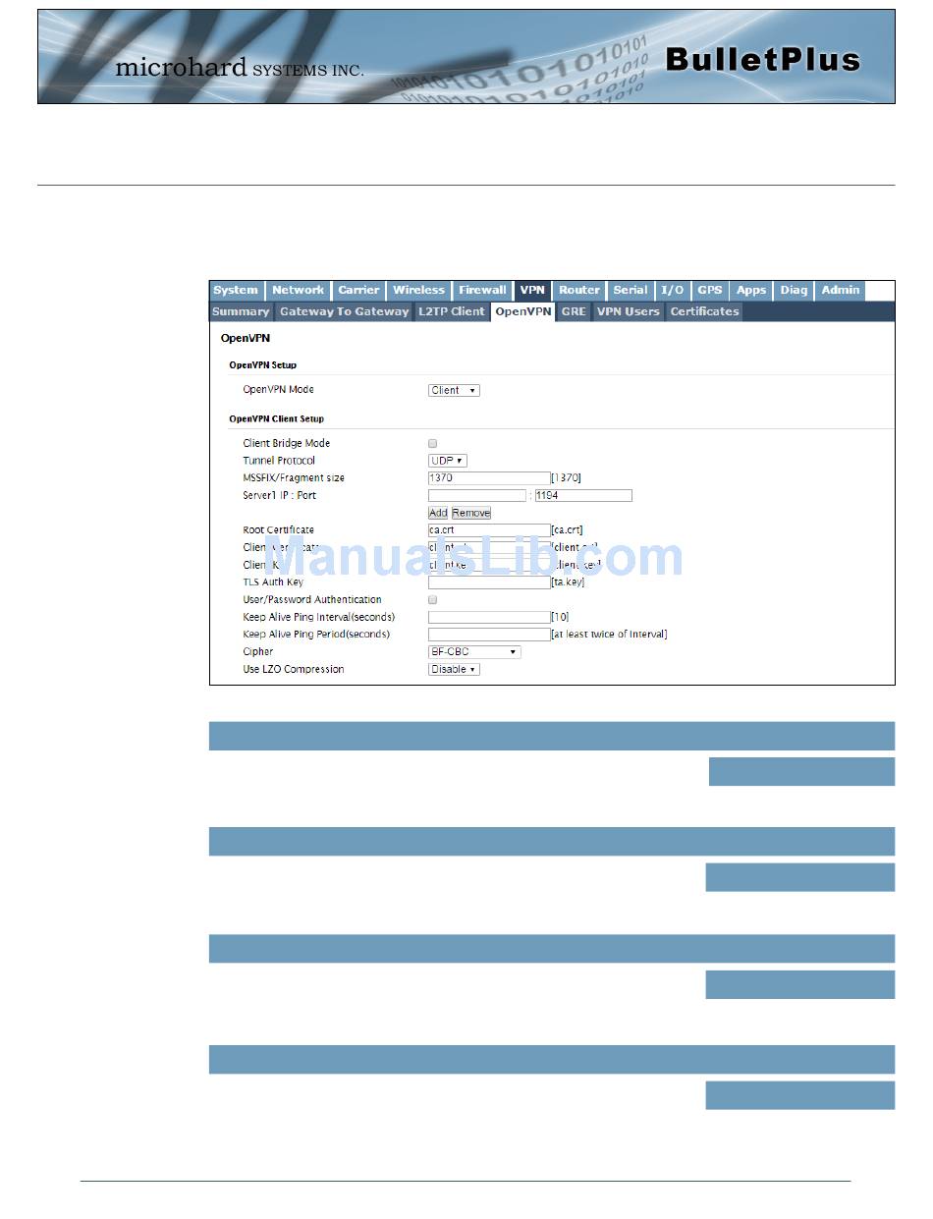Open the System tab
This screenshot has height=1219, width=933.
pos(236,291)
